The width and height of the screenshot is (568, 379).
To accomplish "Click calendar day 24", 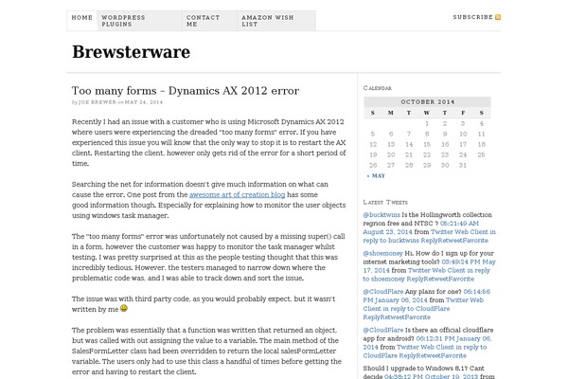I will click(x=463, y=154).
